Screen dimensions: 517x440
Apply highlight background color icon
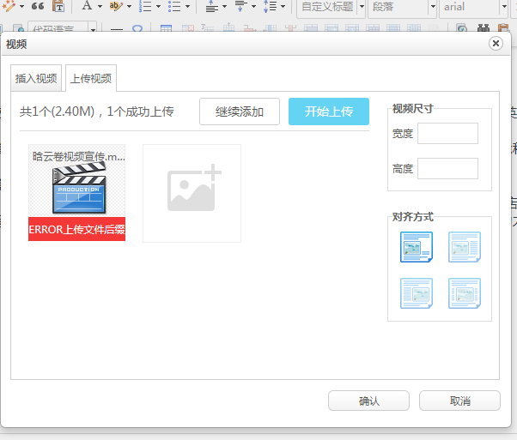[116, 6]
